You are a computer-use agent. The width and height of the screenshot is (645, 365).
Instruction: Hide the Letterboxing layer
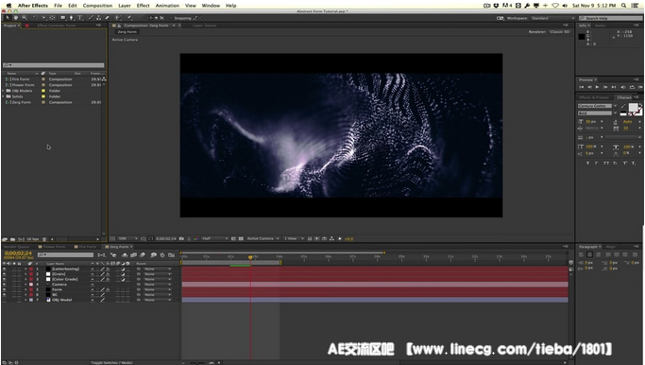pos(5,269)
